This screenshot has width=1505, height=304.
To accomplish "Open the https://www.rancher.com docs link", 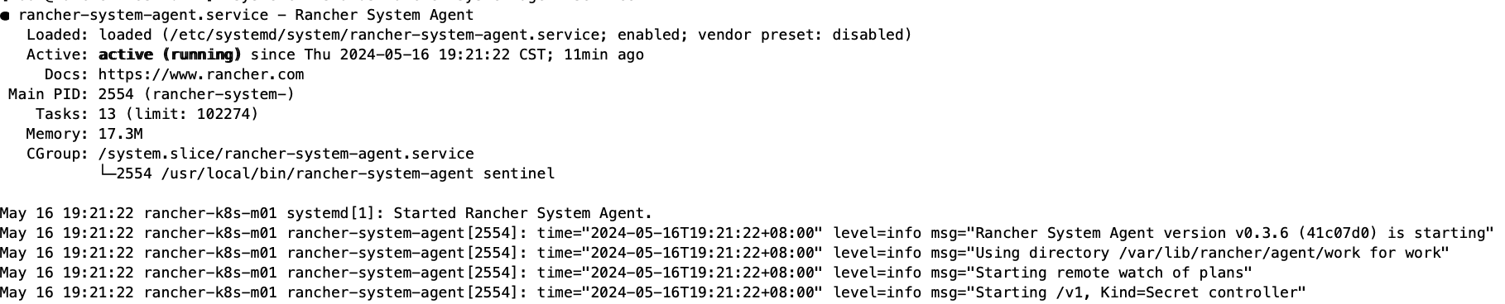I will click(201, 74).
